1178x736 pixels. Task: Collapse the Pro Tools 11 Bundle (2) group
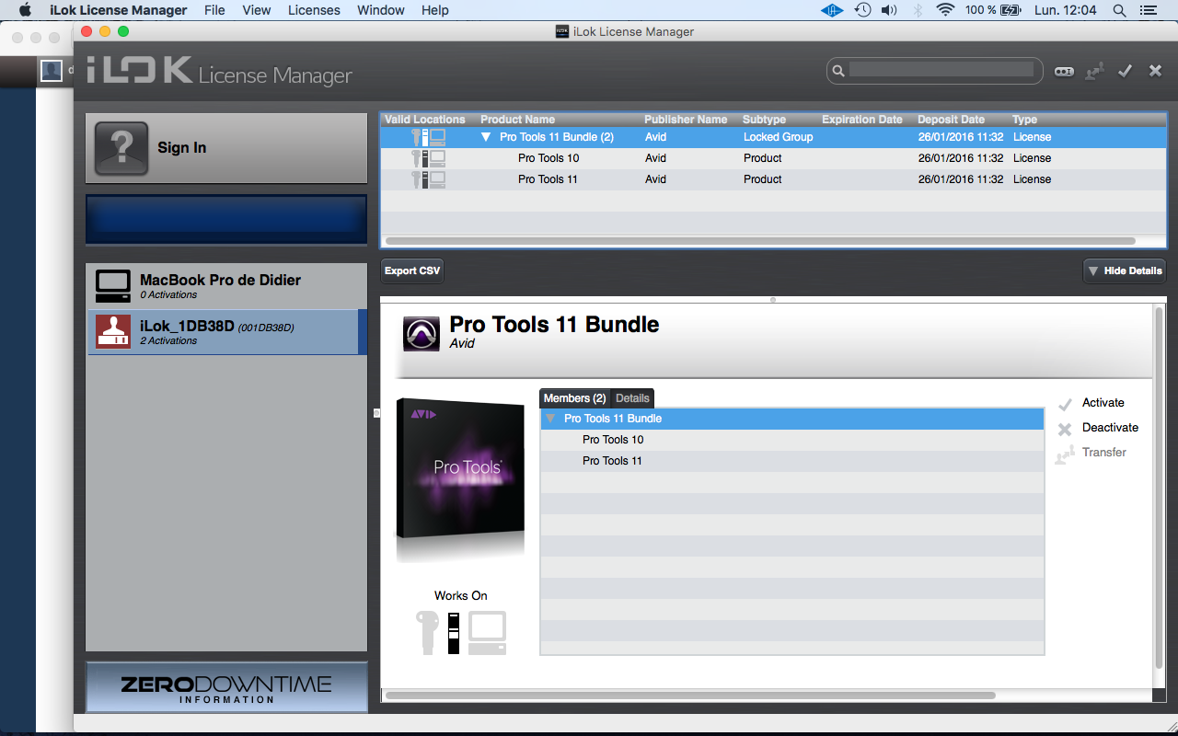(486, 137)
